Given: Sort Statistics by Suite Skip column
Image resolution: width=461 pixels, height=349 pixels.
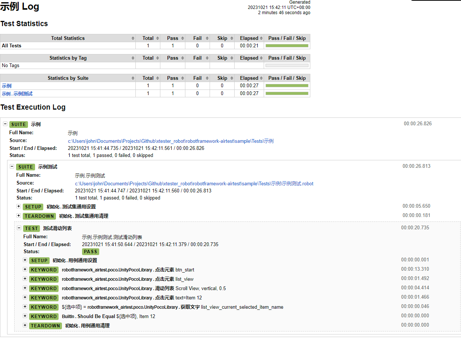Looking at the screenshot, I should pyautogui.click(x=222, y=78).
